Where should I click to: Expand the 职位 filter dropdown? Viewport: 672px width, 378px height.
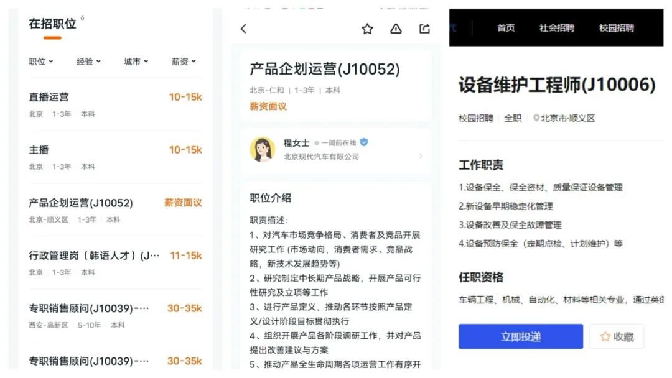click(41, 62)
